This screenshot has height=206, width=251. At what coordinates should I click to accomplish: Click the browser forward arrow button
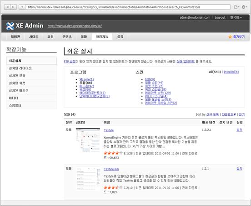pyautogui.click(x=14, y=7)
